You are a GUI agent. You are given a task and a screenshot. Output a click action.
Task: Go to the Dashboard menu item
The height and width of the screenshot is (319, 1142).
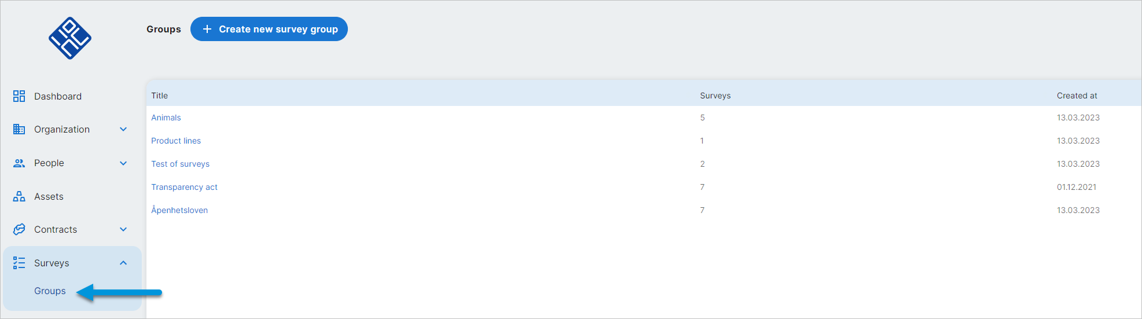(x=58, y=96)
